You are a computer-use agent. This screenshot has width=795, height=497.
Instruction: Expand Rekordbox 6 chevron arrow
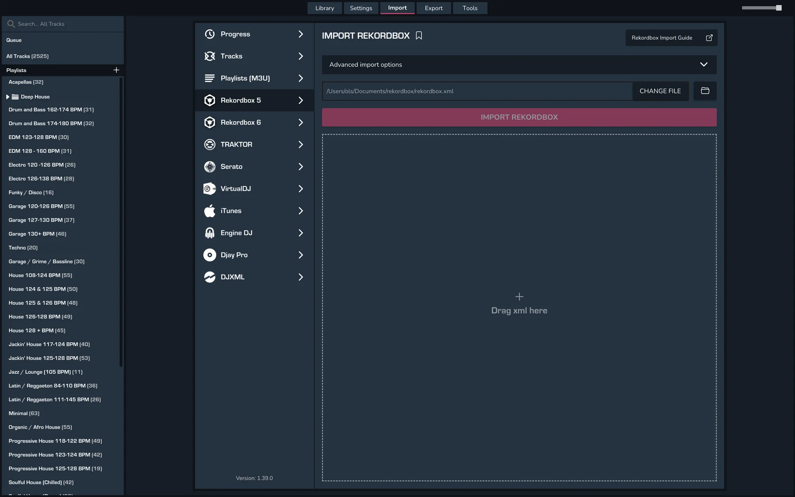[x=301, y=122]
